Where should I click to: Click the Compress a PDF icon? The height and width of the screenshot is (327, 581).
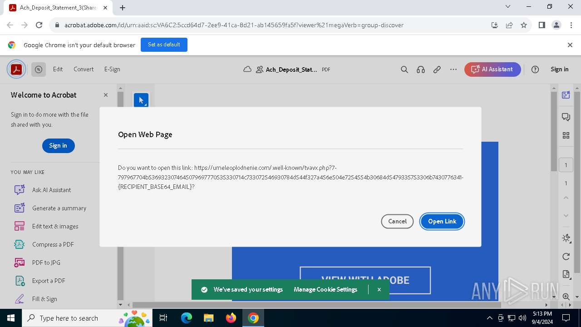coord(20,244)
